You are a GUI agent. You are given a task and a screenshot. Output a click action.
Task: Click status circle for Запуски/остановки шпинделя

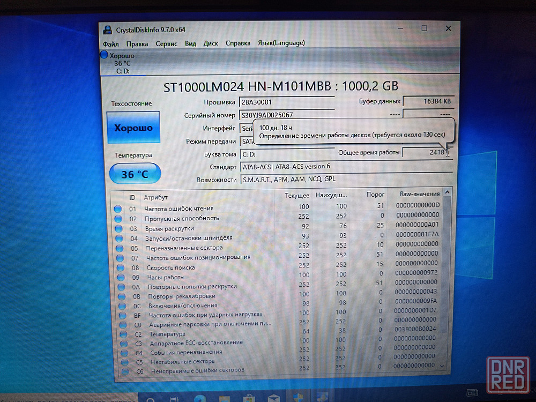coord(119,239)
